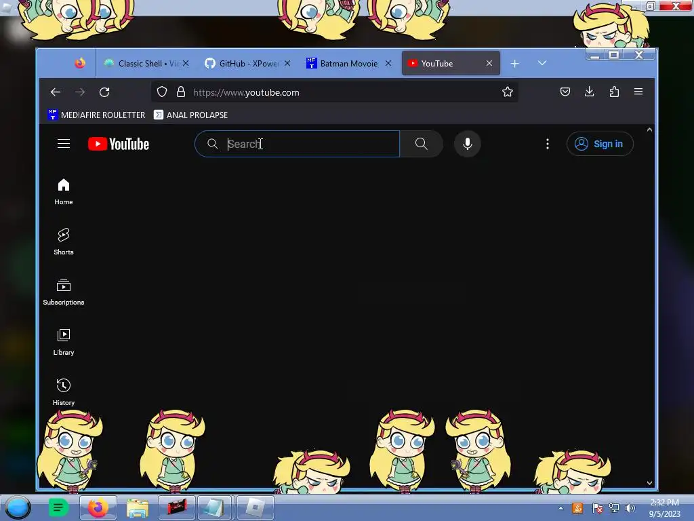Open a new tab with plus button
Screen dimensions: 694x521
pos(515,63)
